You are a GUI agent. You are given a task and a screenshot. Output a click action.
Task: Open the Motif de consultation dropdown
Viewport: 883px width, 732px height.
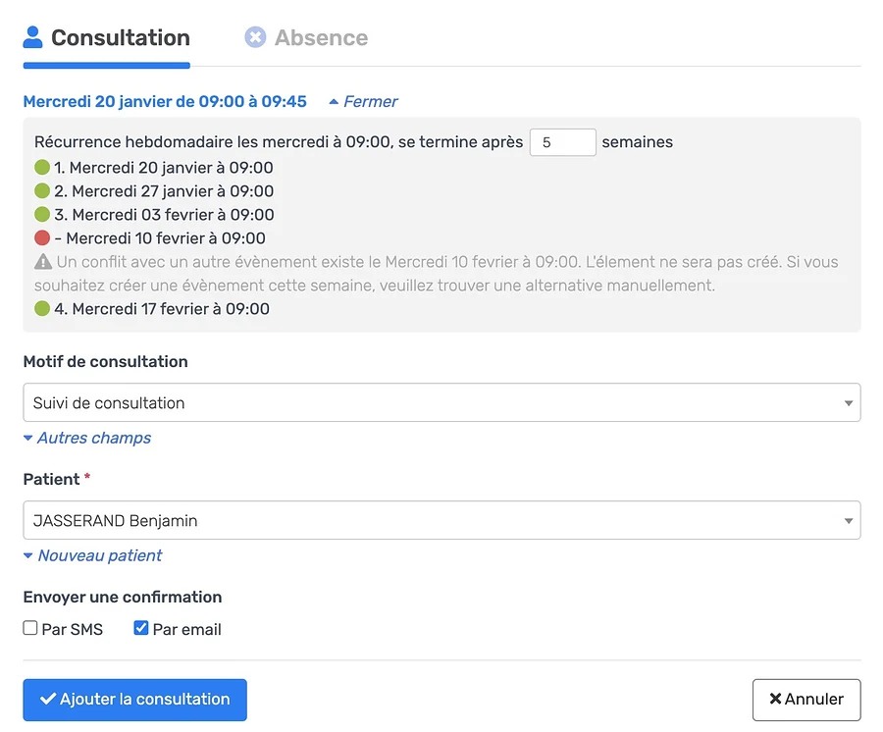tap(441, 402)
